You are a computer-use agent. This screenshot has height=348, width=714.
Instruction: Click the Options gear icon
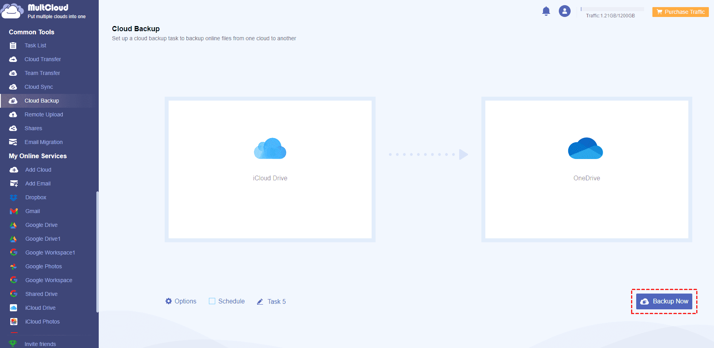click(169, 301)
